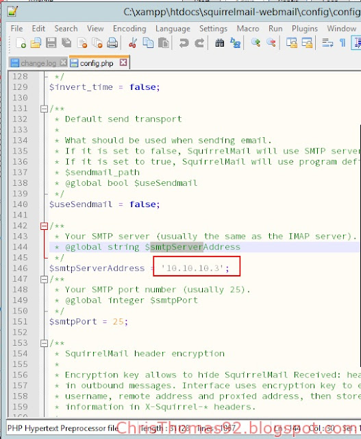Click the '10.10.10.3' string value
The width and height of the screenshot is (361, 439).
coord(192,268)
